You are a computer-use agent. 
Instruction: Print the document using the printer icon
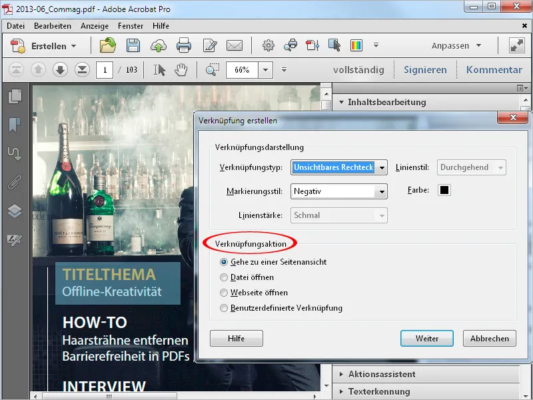click(184, 45)
